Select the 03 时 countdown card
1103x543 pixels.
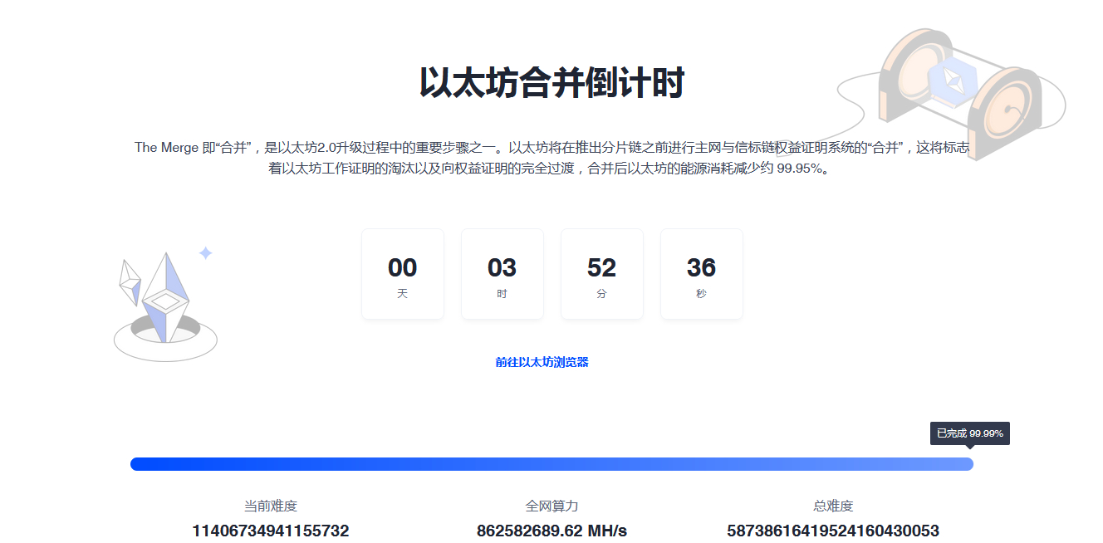pyautogui.click(x=502, y=274)
